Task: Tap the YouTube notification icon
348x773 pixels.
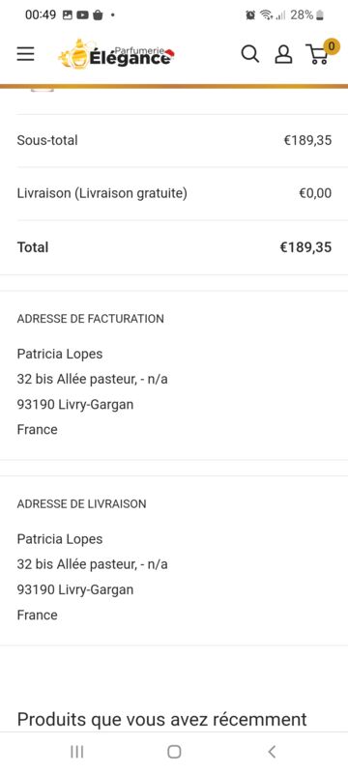Action: coord(82,15)
